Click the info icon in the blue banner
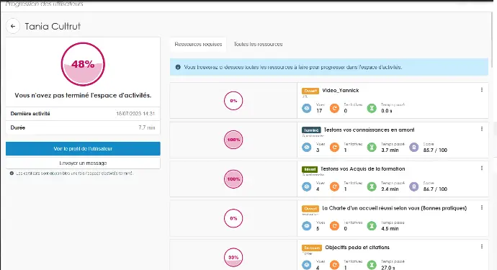 click(178, 67)
